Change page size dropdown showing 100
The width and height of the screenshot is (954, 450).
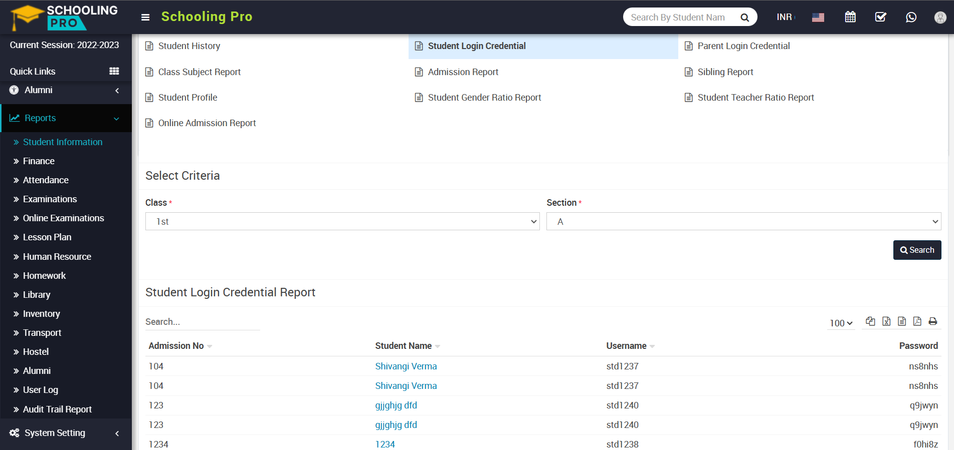click(x=841, y=323)
